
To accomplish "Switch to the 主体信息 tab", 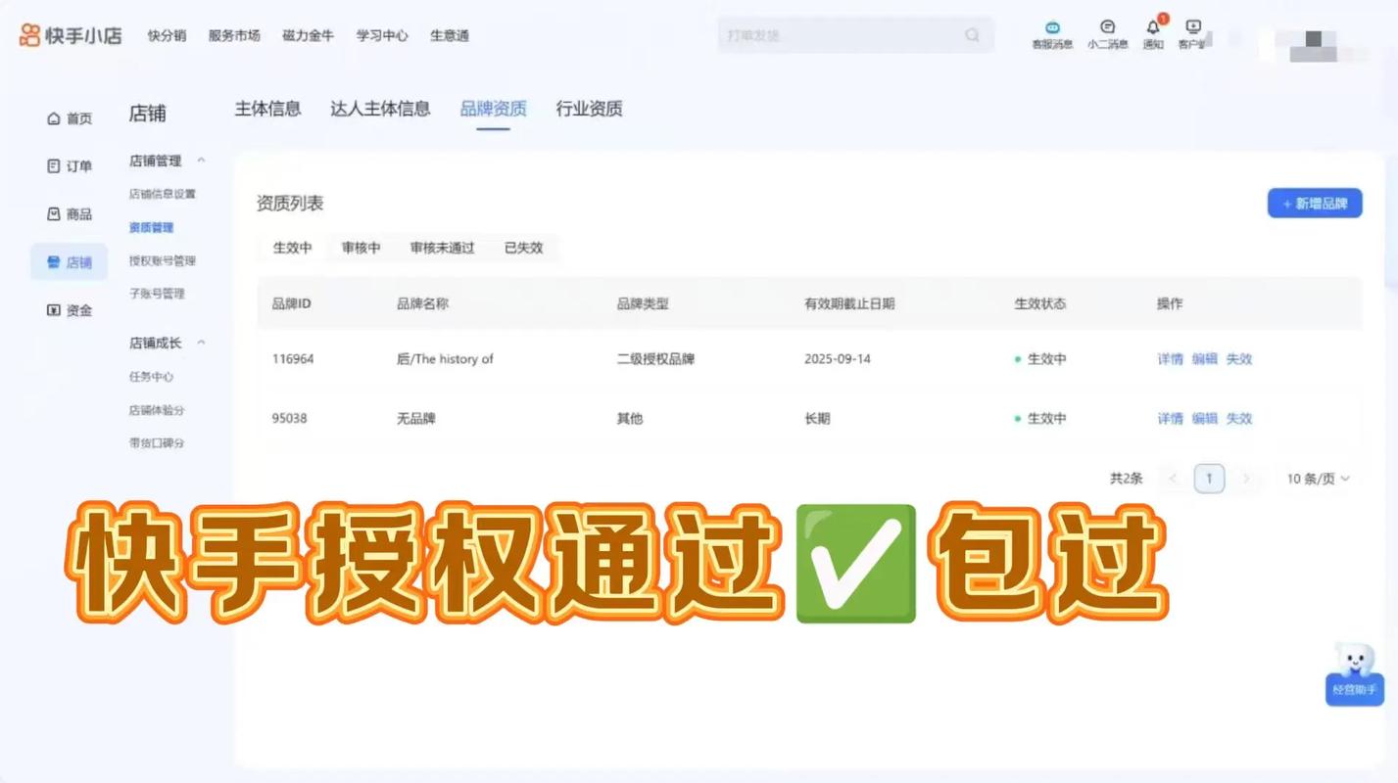I will pyautogui.click(x=267, y=109).
